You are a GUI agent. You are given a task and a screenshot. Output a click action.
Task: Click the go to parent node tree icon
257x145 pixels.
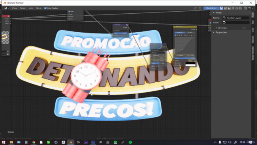pos(200,8)
